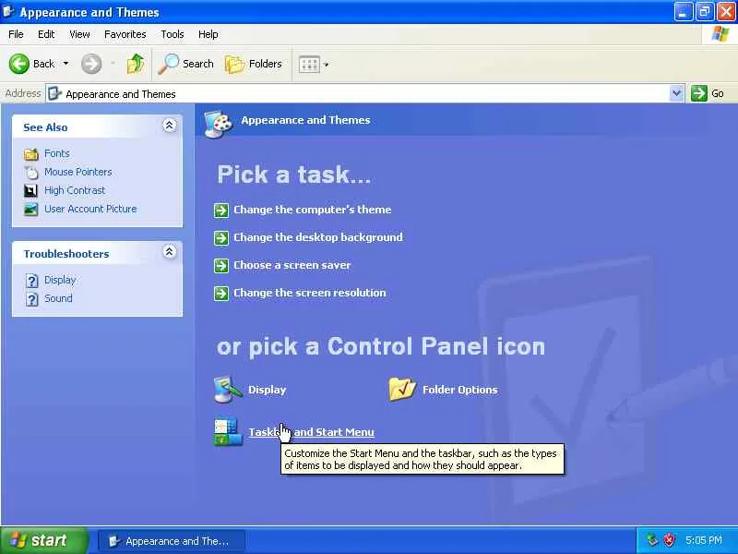The width and height of the screenshot is (738, 554).
Task: Open the Fonts link in See Also
Action: coord(57,153)
